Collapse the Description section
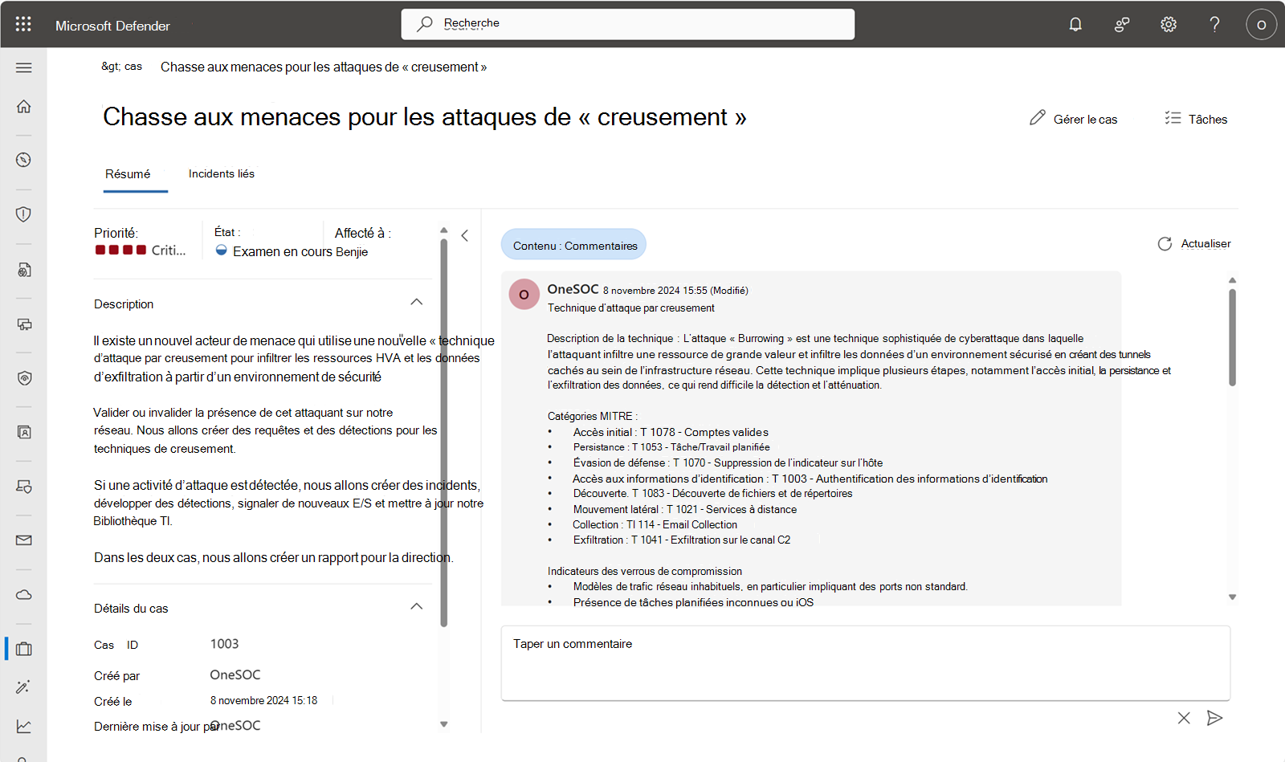 [417, 302]
